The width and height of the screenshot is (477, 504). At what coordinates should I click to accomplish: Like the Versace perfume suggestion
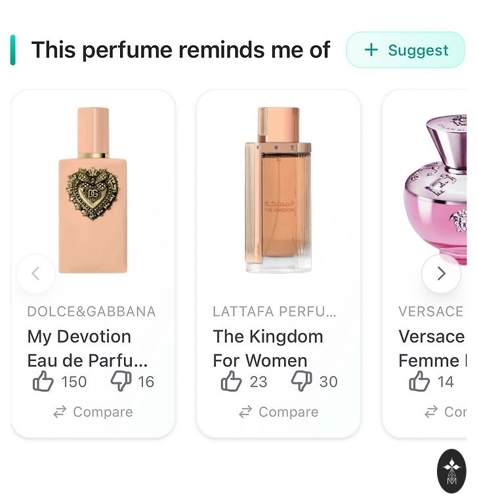click(419, 381)
